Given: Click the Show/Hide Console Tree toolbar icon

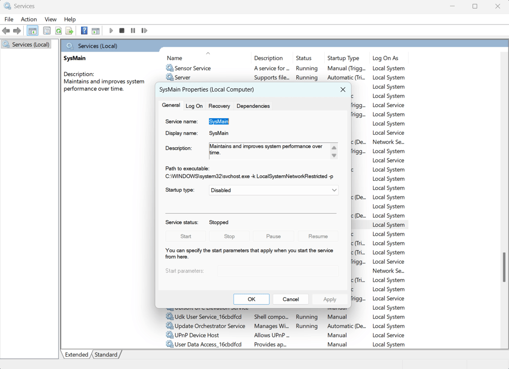Looking at the screenshot, I should click(x=32, y=31).
